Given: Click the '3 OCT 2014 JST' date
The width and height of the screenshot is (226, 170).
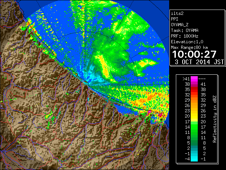Looking at the screenshot, I should pos(199,62).
